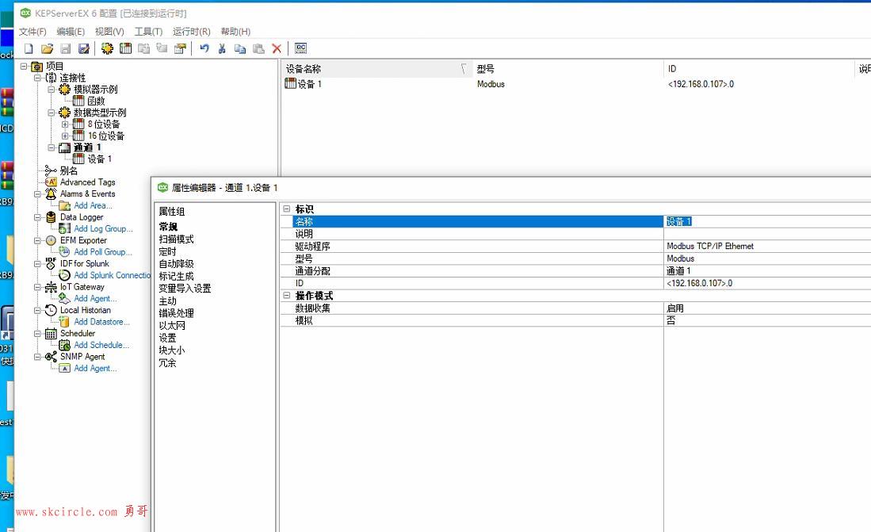Click the Add Log Group... link
Image resolution: width=871 pixels, height=532 pixels.
pos(103,228)
